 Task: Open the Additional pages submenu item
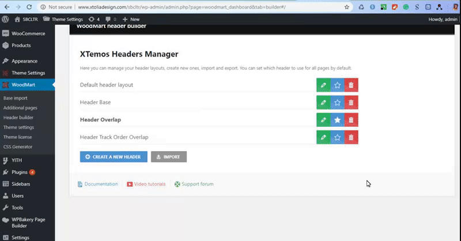pyautogui.click(x=20, y=108)
